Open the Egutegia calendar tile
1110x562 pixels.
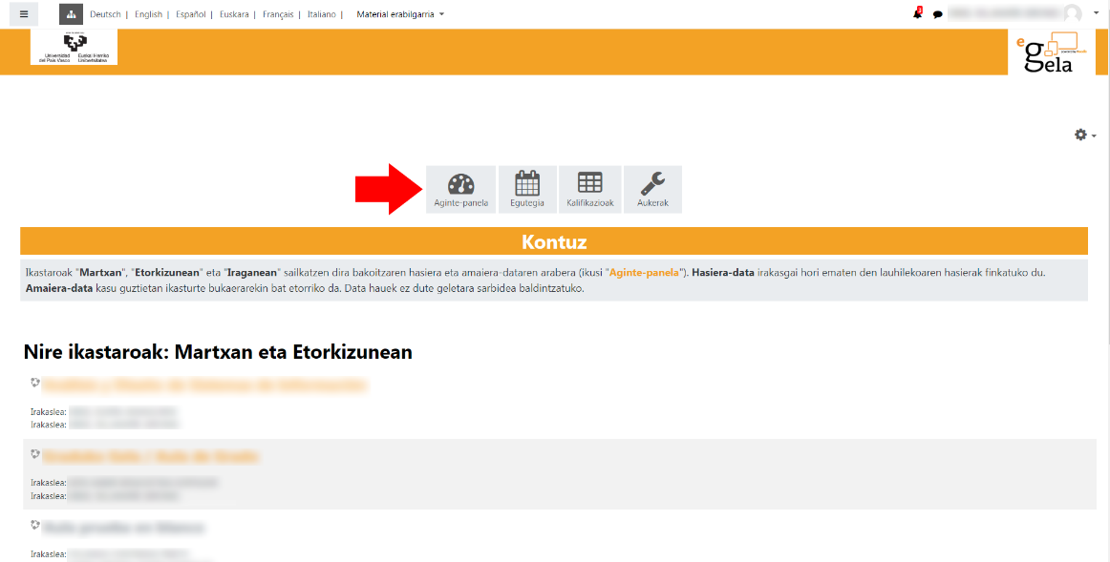(527, 189)
